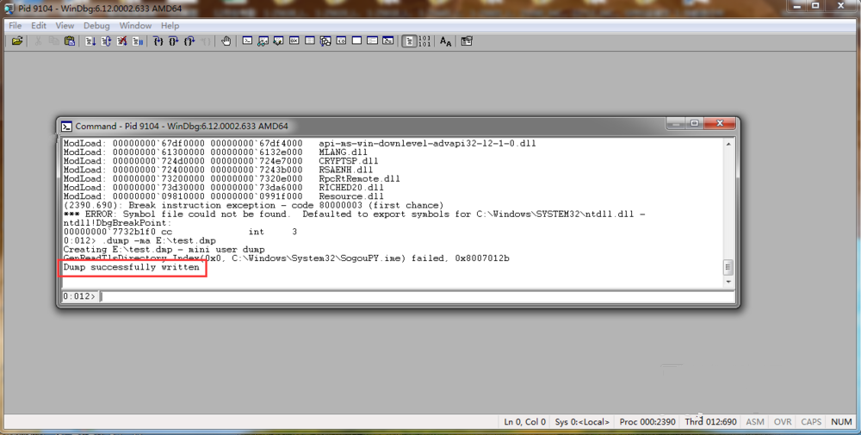Click 'Thrd 012:690' in status bar

(x=710, y=422)
